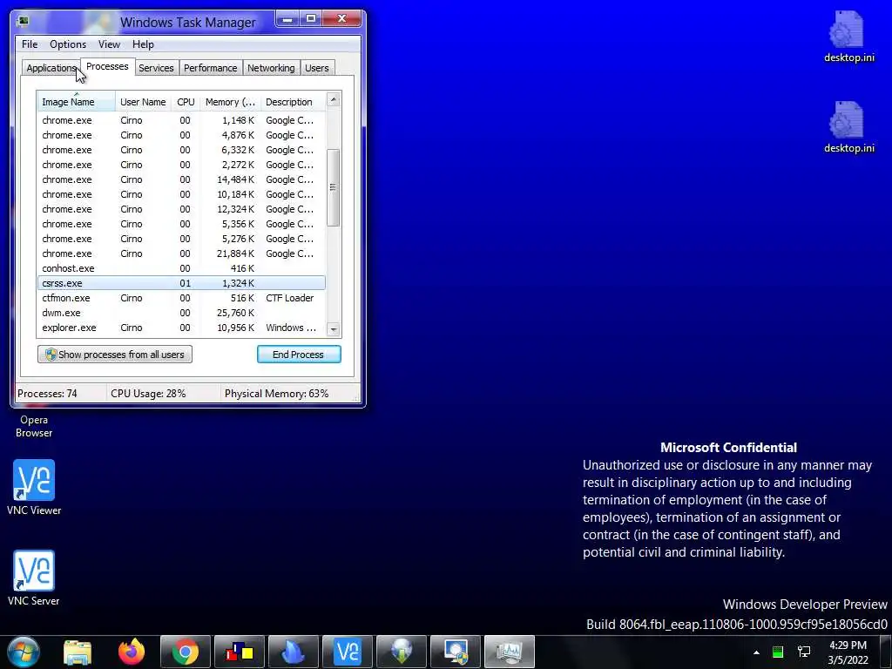
Task: Sort by Image Name column header
Action: 77,102
